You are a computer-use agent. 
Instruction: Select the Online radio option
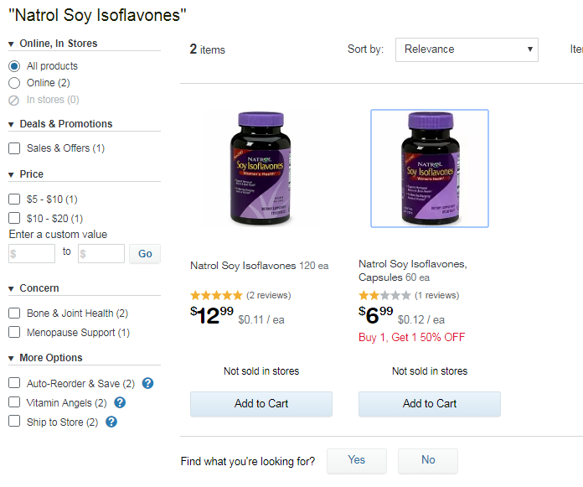click(x=14, y=82)
